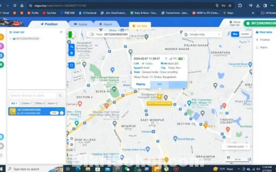Screen dimensions: 276x172
Task: Click the yellow marker icon in device row
Action: click(x=13, y=111)
